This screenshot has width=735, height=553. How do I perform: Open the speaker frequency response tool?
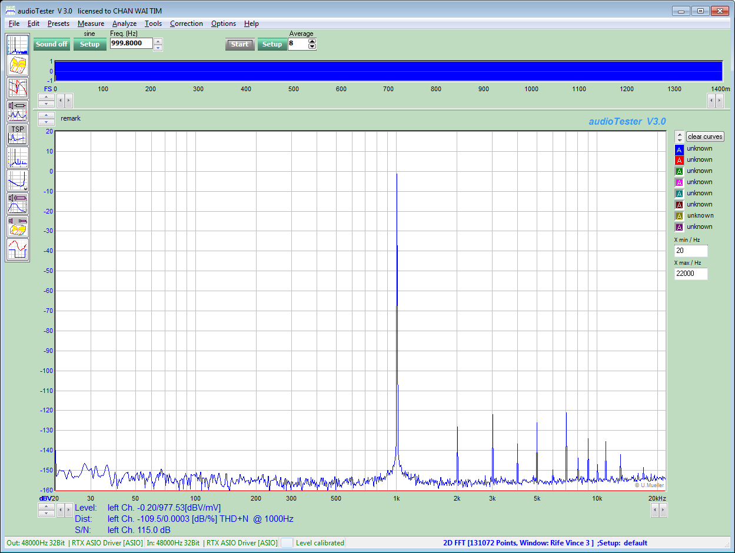[x=18, y=203]
